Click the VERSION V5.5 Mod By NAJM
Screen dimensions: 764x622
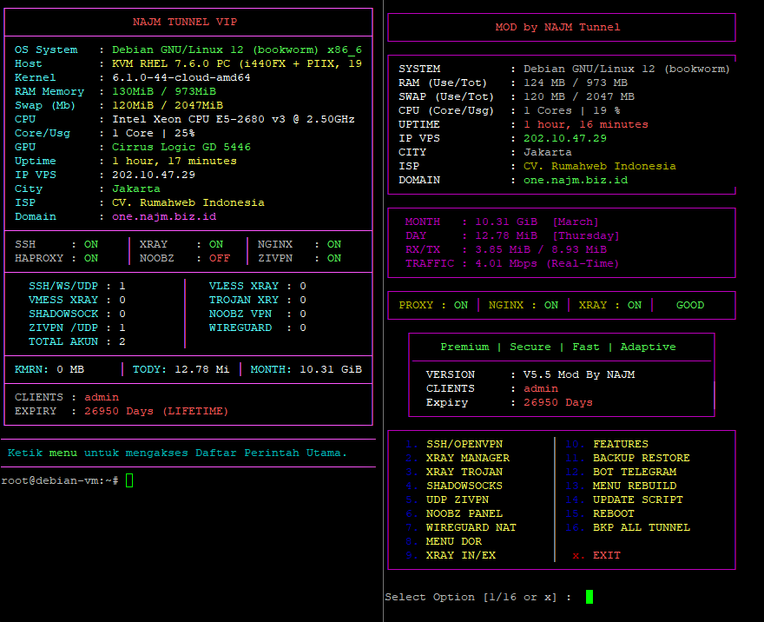click(530, 374)
